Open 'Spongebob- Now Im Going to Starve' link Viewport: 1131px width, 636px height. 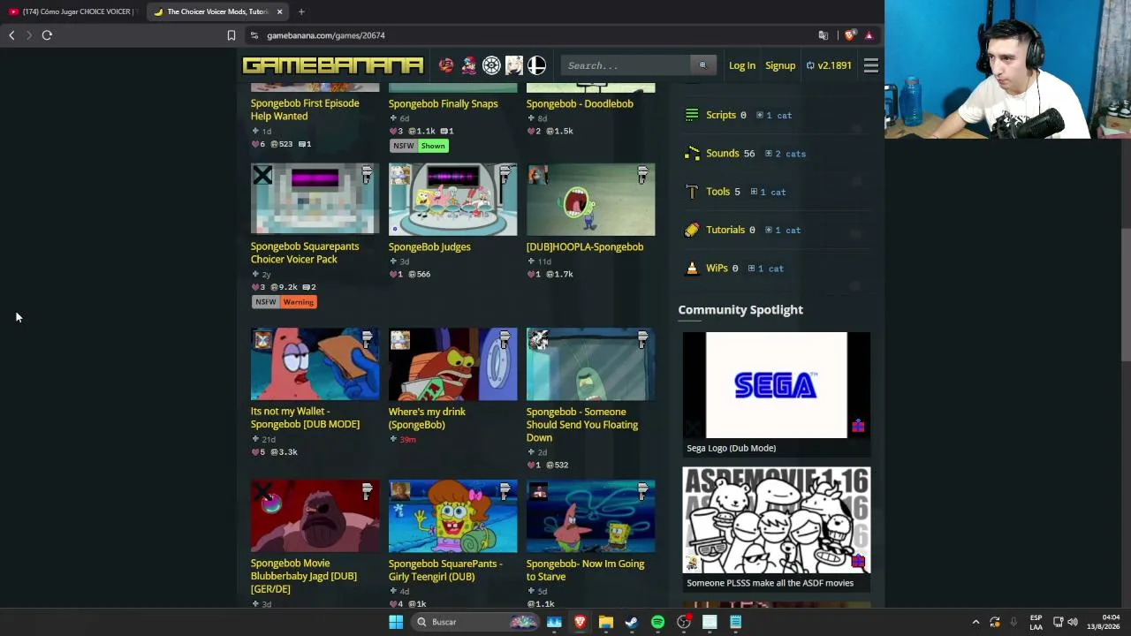tap(585, 570)
